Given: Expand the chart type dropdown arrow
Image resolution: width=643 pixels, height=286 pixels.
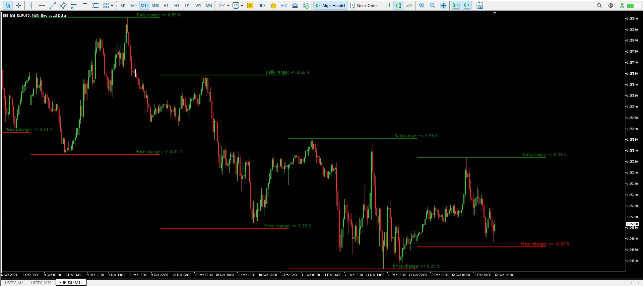Looking at the screenshot, I should pyautogui.click(x=228, y=5).
